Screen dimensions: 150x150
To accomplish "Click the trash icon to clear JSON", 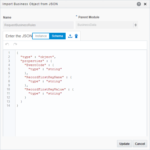I will 76,36.
